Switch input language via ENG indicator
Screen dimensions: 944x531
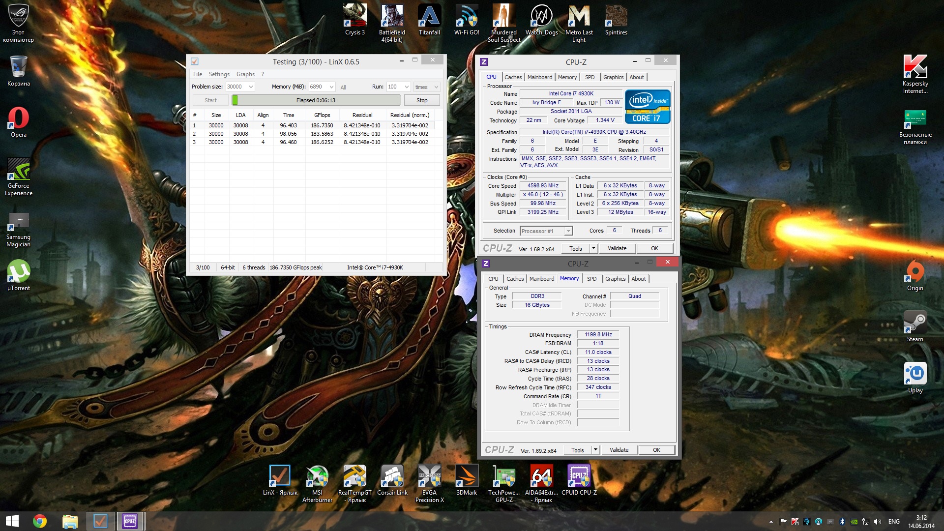894,522
